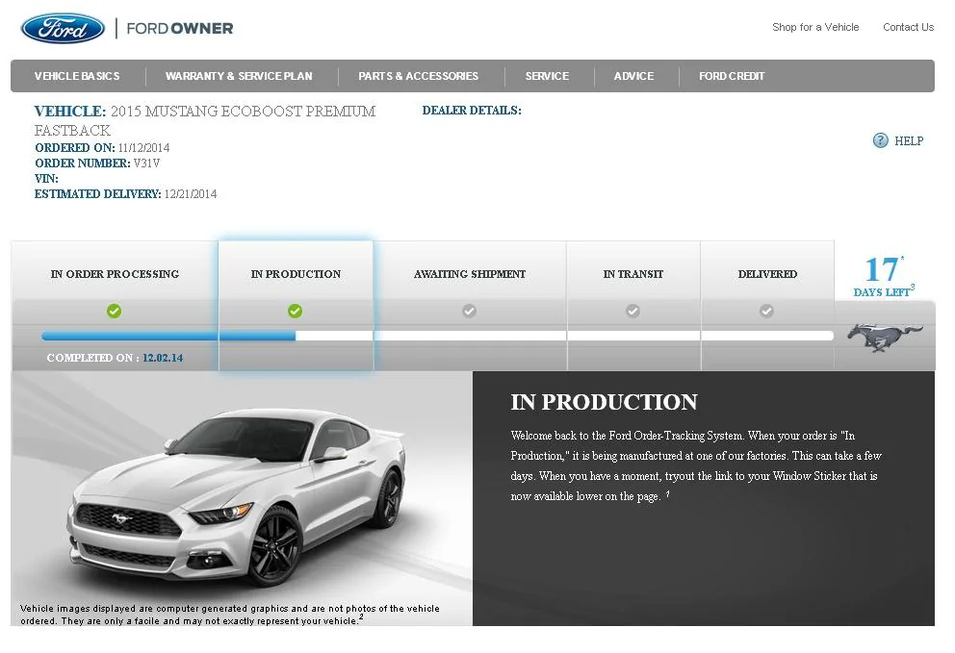Click the vehicle images disclaimer text
The height and width of the screenshot is (653, 955).
230,615
